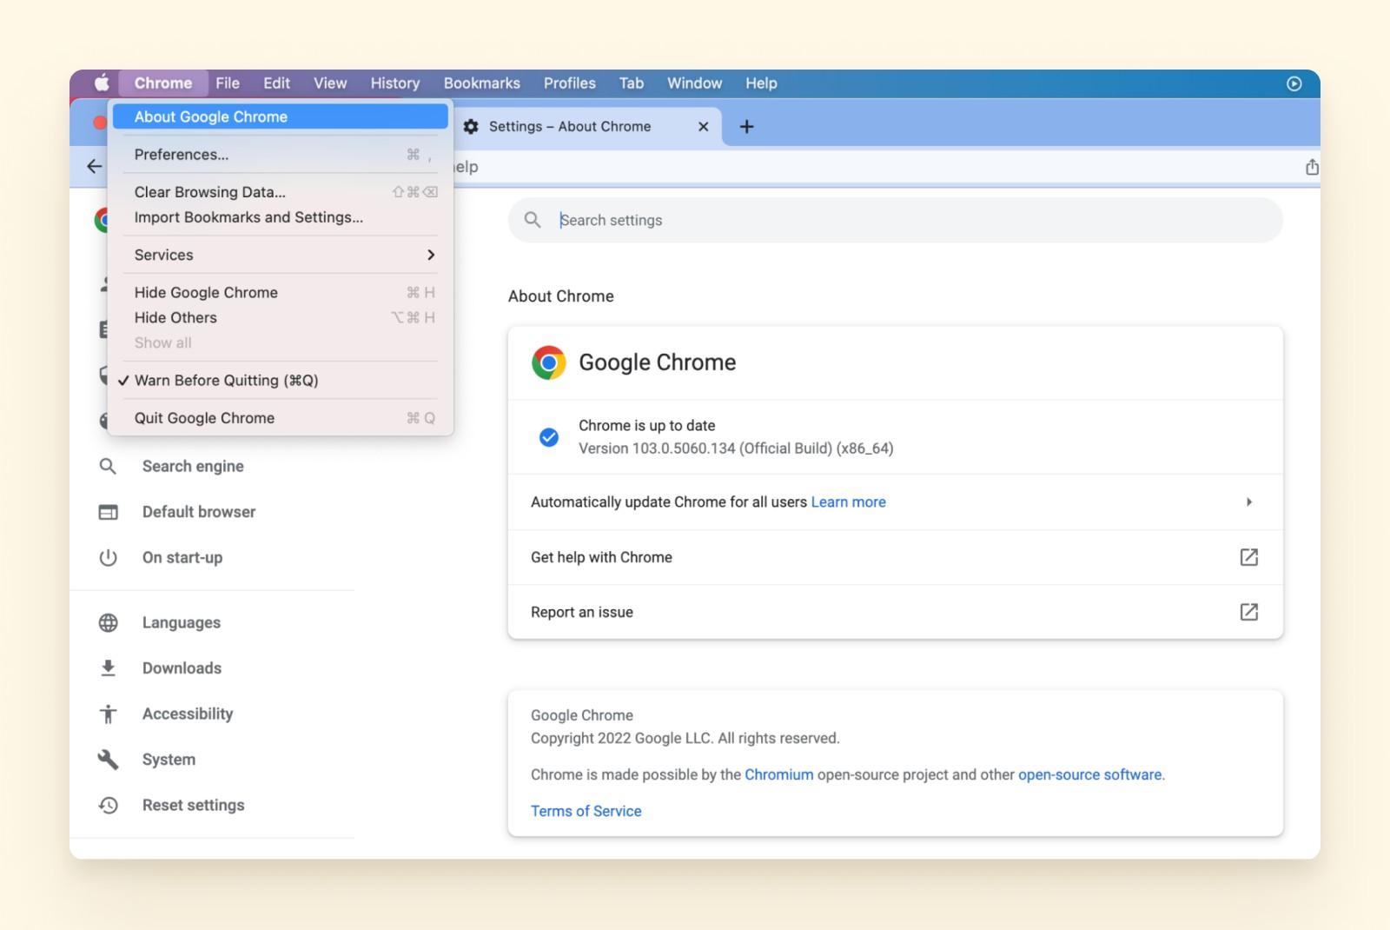
Task: Select Import Bookmarks and Settings
Action: coord(281,217)
